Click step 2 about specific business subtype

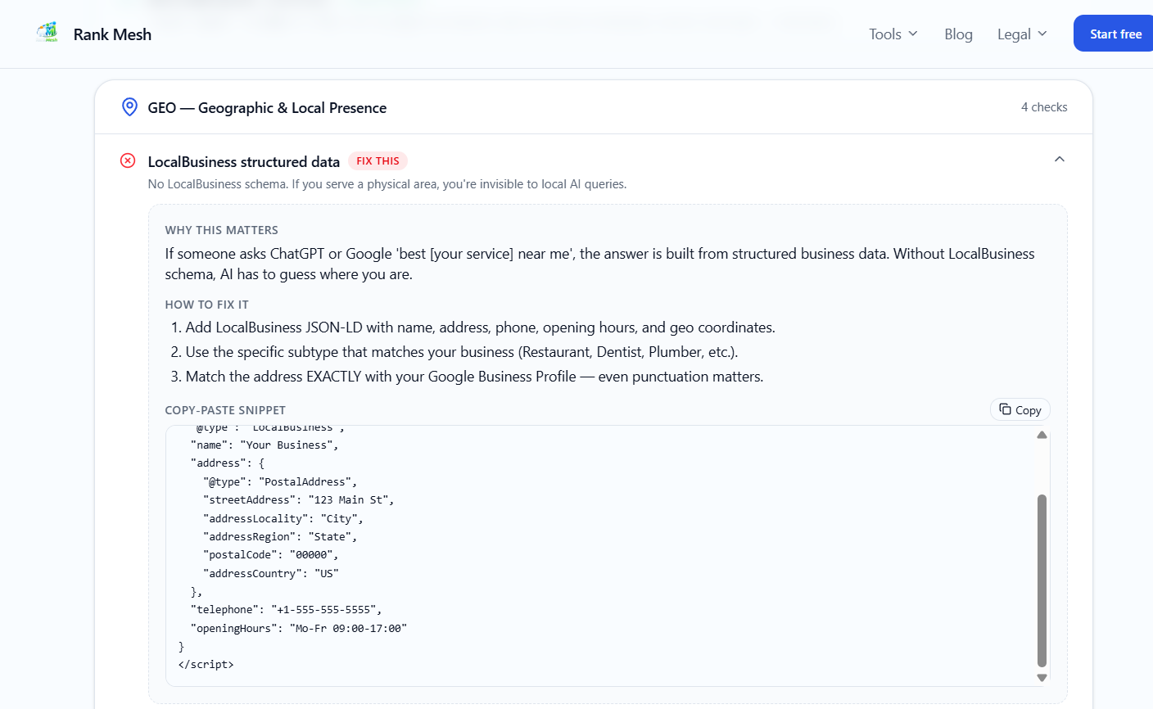pyautogui.click(x=454, y=352)
